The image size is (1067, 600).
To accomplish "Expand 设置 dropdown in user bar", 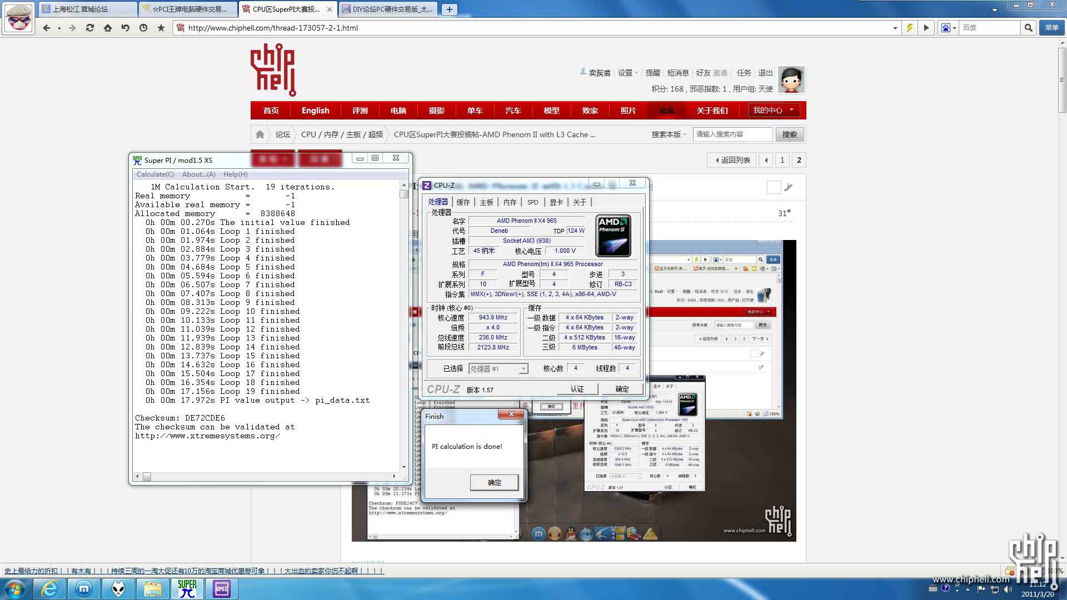I will point(628,73).
